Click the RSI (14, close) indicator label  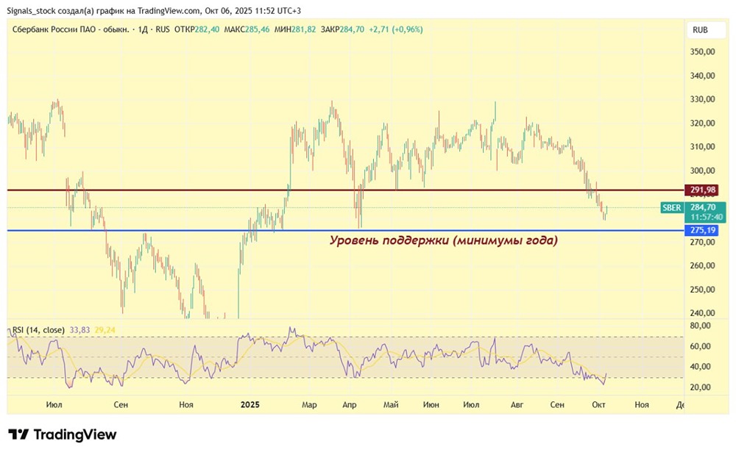[38, 330]
